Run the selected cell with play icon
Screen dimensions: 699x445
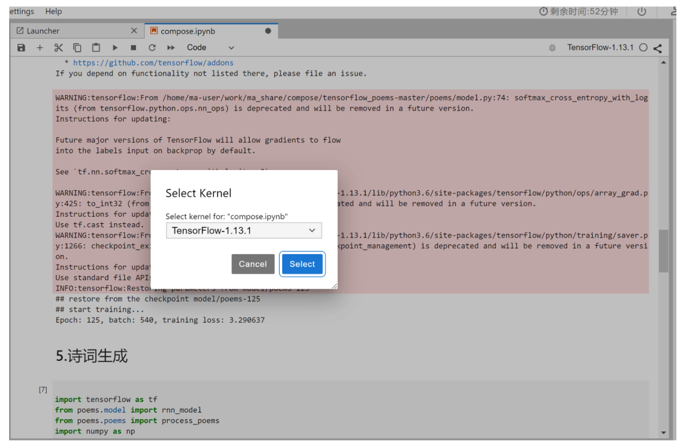point(115,48)
